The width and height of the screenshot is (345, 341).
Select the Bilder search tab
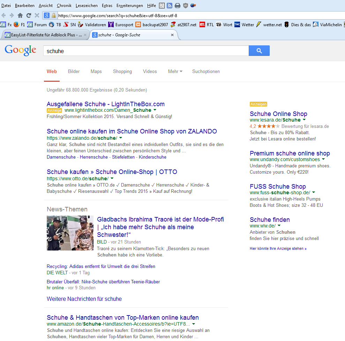coord(74,71)
